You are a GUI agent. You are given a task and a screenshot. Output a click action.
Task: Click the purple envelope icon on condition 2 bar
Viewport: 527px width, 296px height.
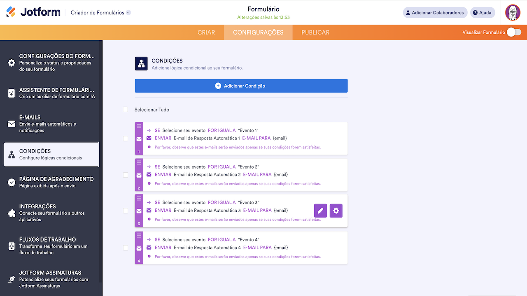[139, 176]
